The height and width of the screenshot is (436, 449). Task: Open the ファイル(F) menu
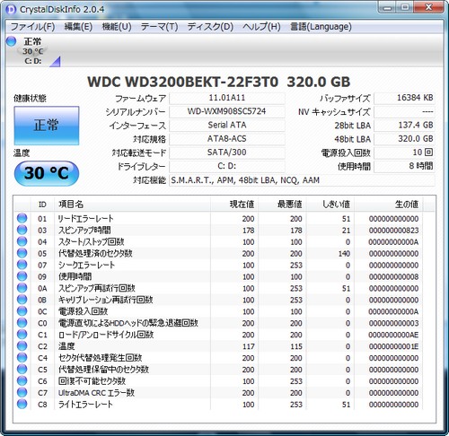point(32,27)
